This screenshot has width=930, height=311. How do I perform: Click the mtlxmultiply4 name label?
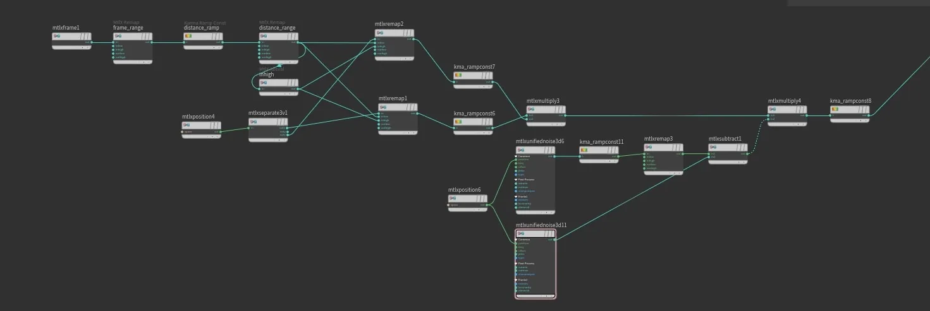click(x=785, y=100)
